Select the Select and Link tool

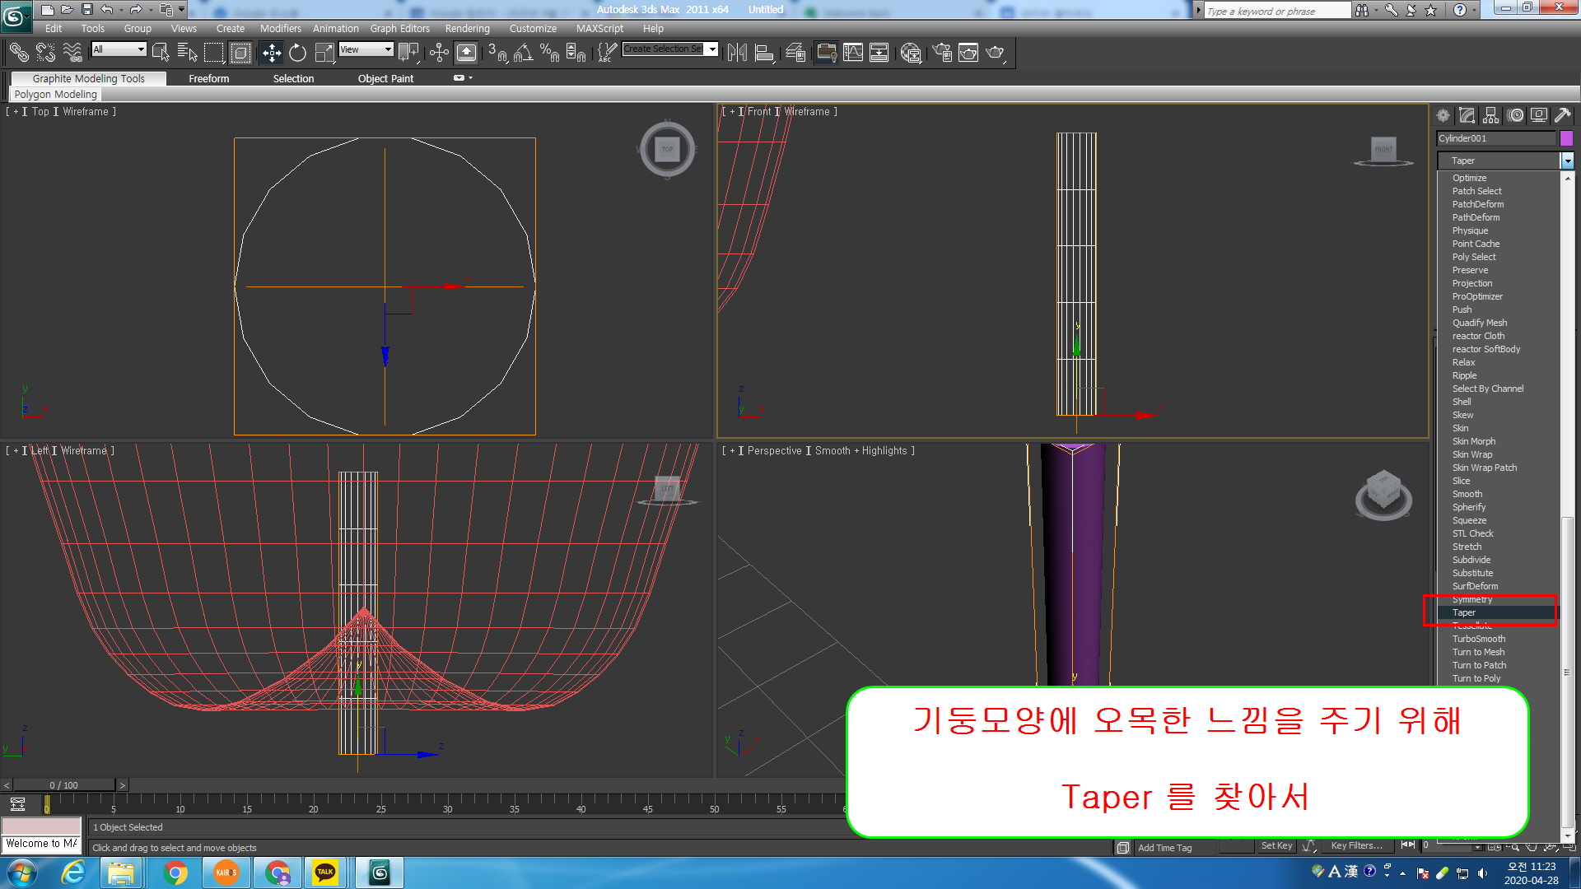[x=18, y=53]
